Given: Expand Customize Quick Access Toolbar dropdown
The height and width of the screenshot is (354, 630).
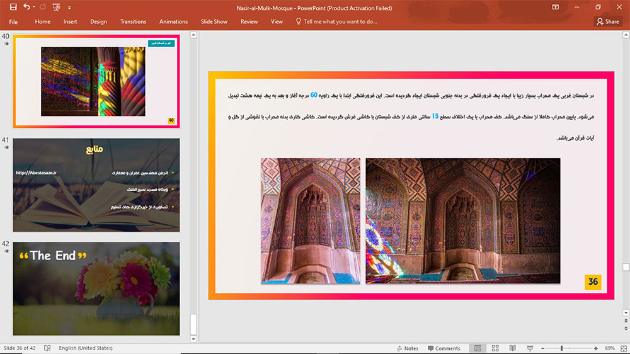Looking at the screenshot, I should coord(69,7).
